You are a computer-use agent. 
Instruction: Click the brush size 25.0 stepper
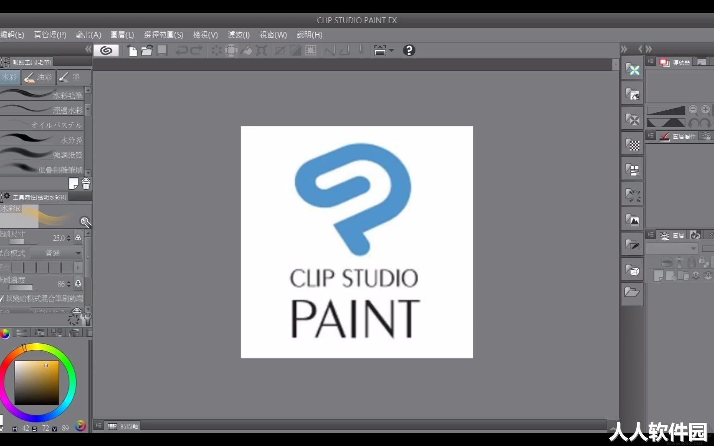click(x=69, y=238)
